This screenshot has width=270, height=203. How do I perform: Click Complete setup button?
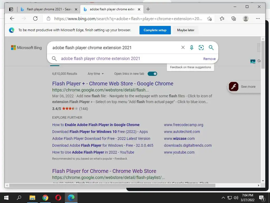coord(155,30)
